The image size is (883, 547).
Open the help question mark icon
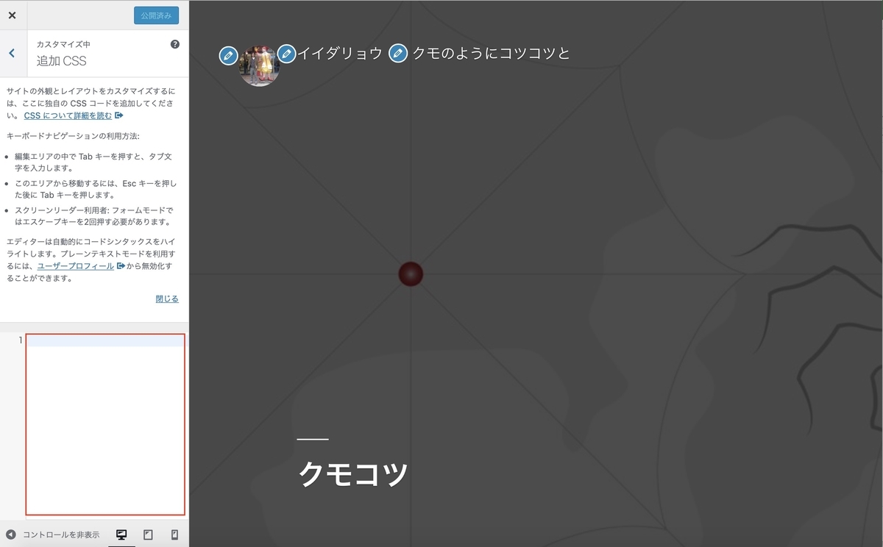174,44
